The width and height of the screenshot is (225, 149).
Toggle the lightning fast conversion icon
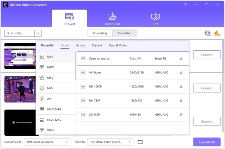tap(217, 33)
